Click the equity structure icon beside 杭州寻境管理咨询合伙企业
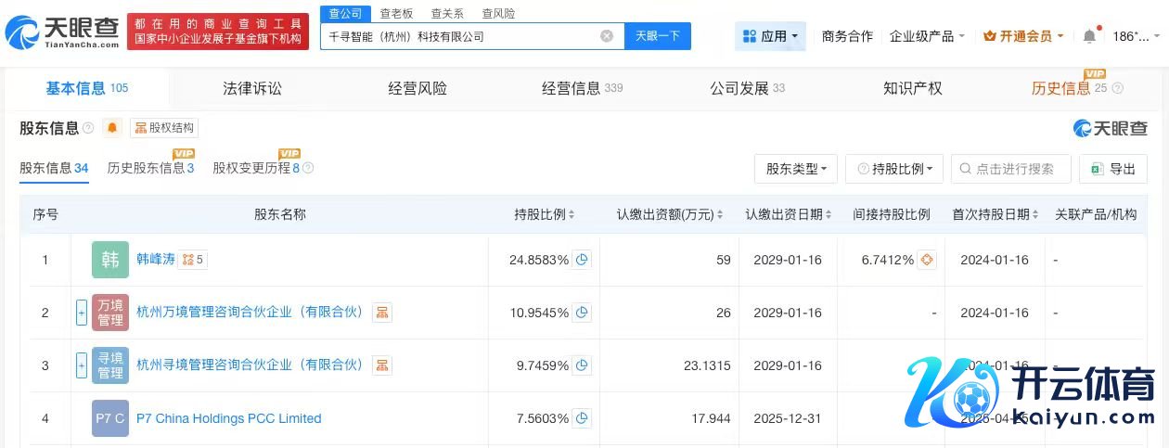This screenshot has height=448, width=1169. (381, 365)
